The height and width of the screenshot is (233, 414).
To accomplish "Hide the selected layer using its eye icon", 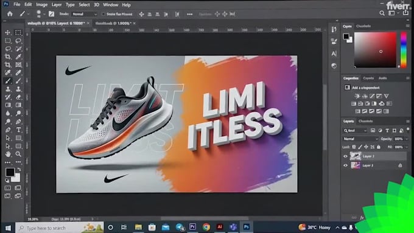I will [x=345, y=156].
